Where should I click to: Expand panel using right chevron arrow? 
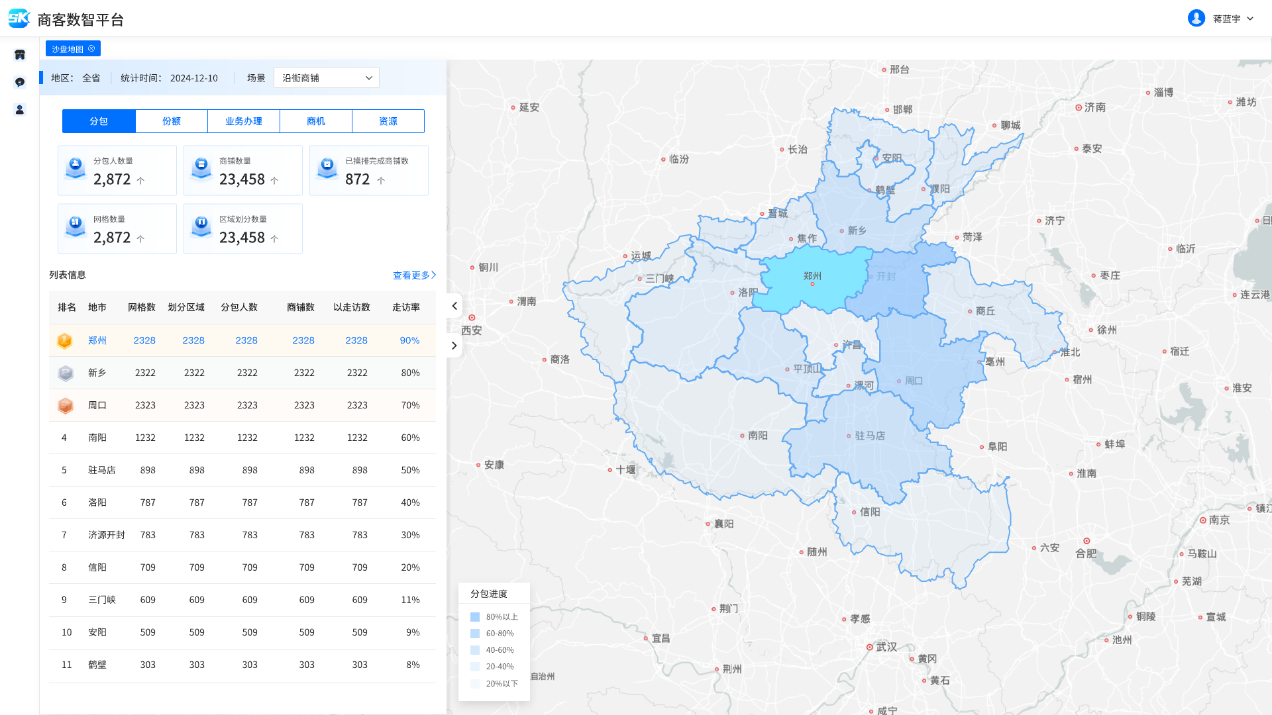click(454, 345)
